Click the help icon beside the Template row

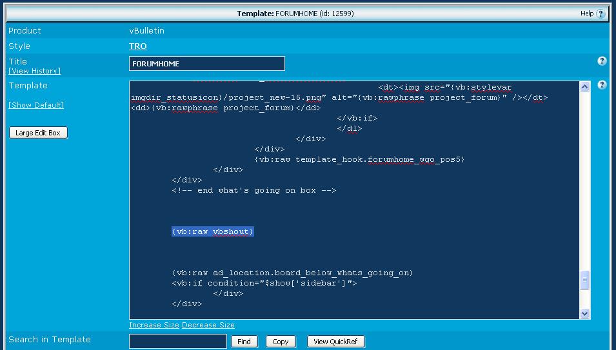(602, 84)
